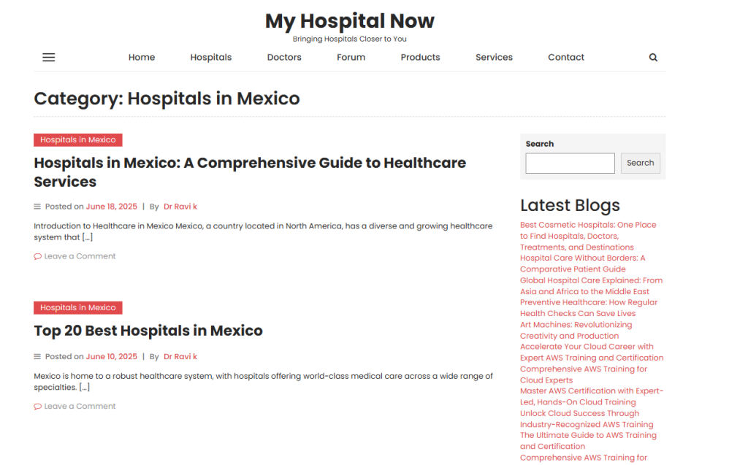Open the Home menu item
This screenshot has height=465, width=748.
point(142,58)
